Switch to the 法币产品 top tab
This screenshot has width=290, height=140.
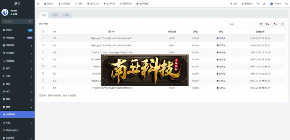coord(109,4)
